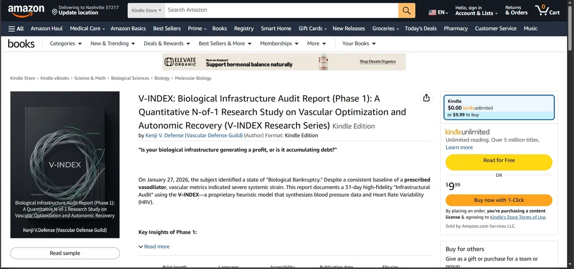Click the V-INDEX book cover image
The image size is (574, 269).
click(65, 165)
